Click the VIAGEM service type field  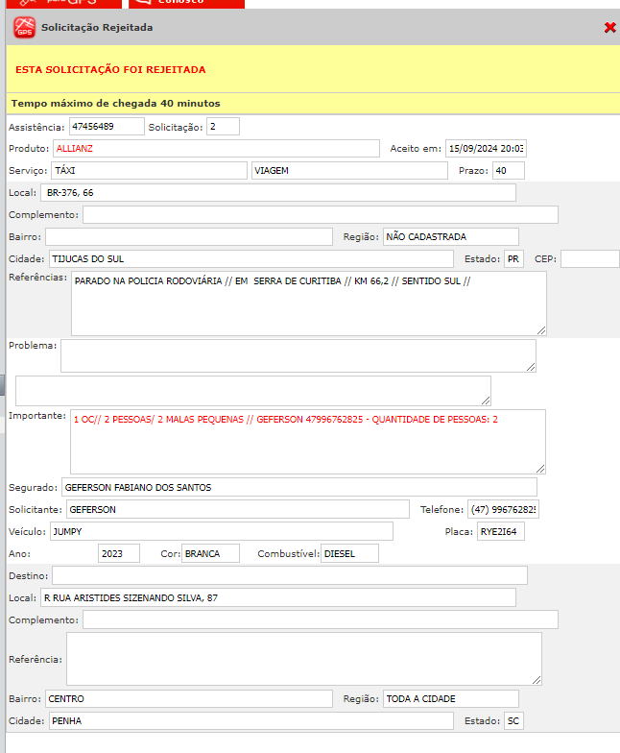349,171
